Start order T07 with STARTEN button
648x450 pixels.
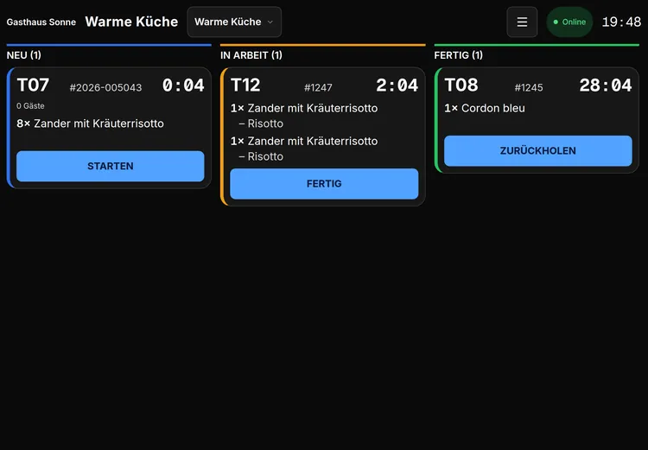[111, 166]
